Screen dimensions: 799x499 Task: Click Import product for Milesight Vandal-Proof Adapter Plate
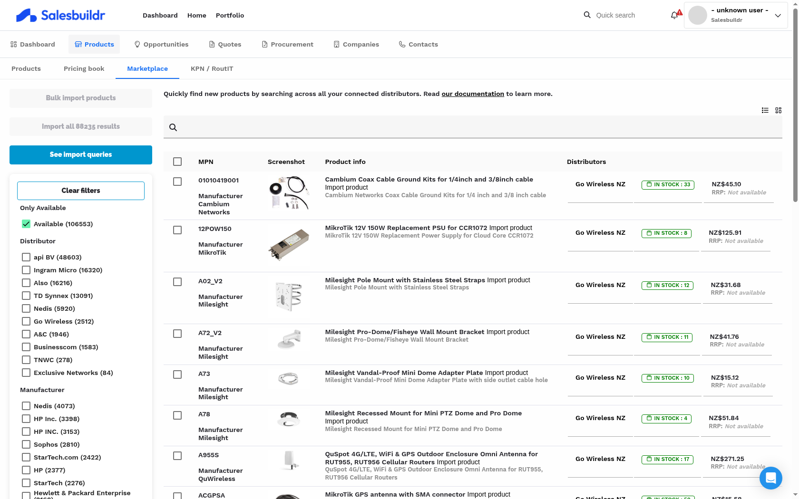(507, 373)
